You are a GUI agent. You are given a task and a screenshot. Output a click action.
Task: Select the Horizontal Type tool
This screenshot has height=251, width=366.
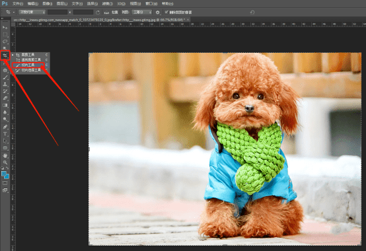coord(5,134)
